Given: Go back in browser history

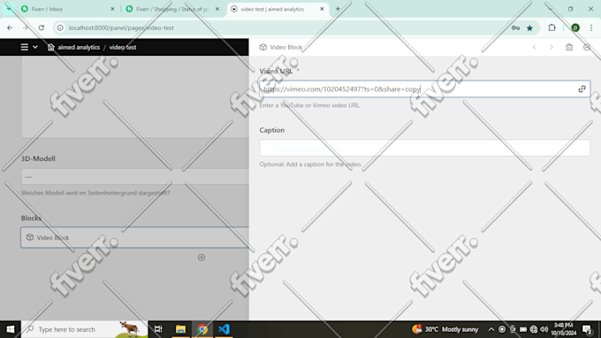Looking at the screenshot, I should tap(10, 27).
